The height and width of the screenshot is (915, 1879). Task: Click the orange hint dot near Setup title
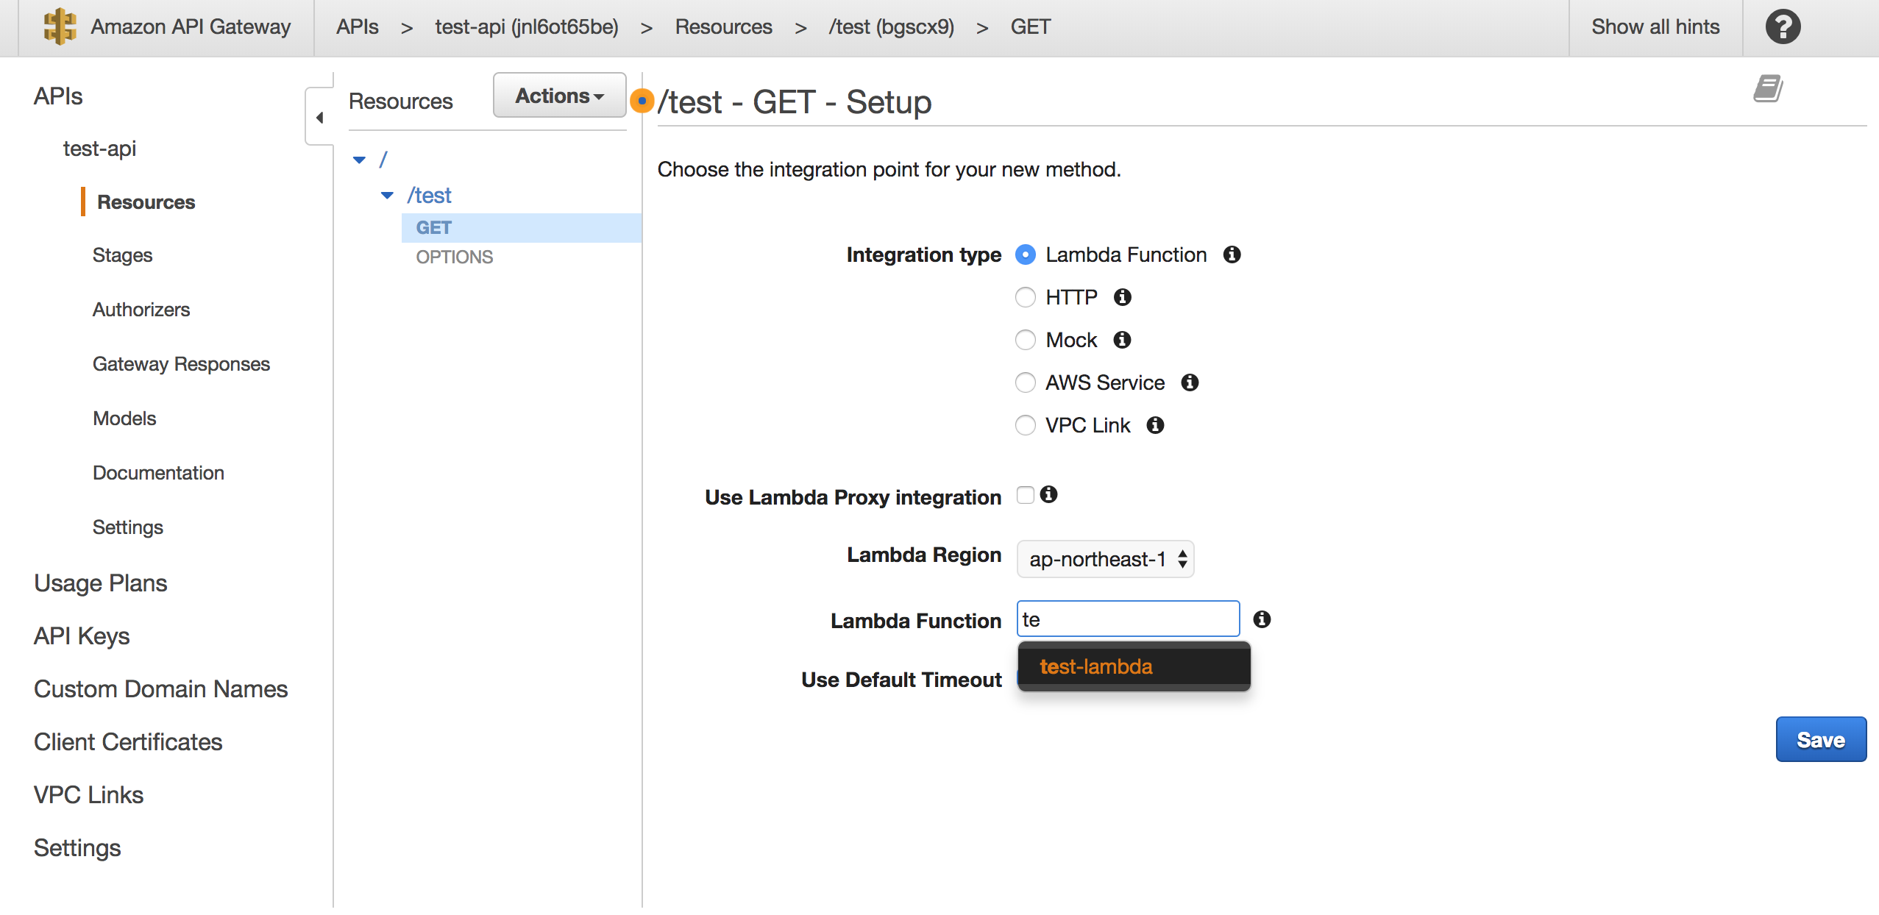tap(641, 101)
